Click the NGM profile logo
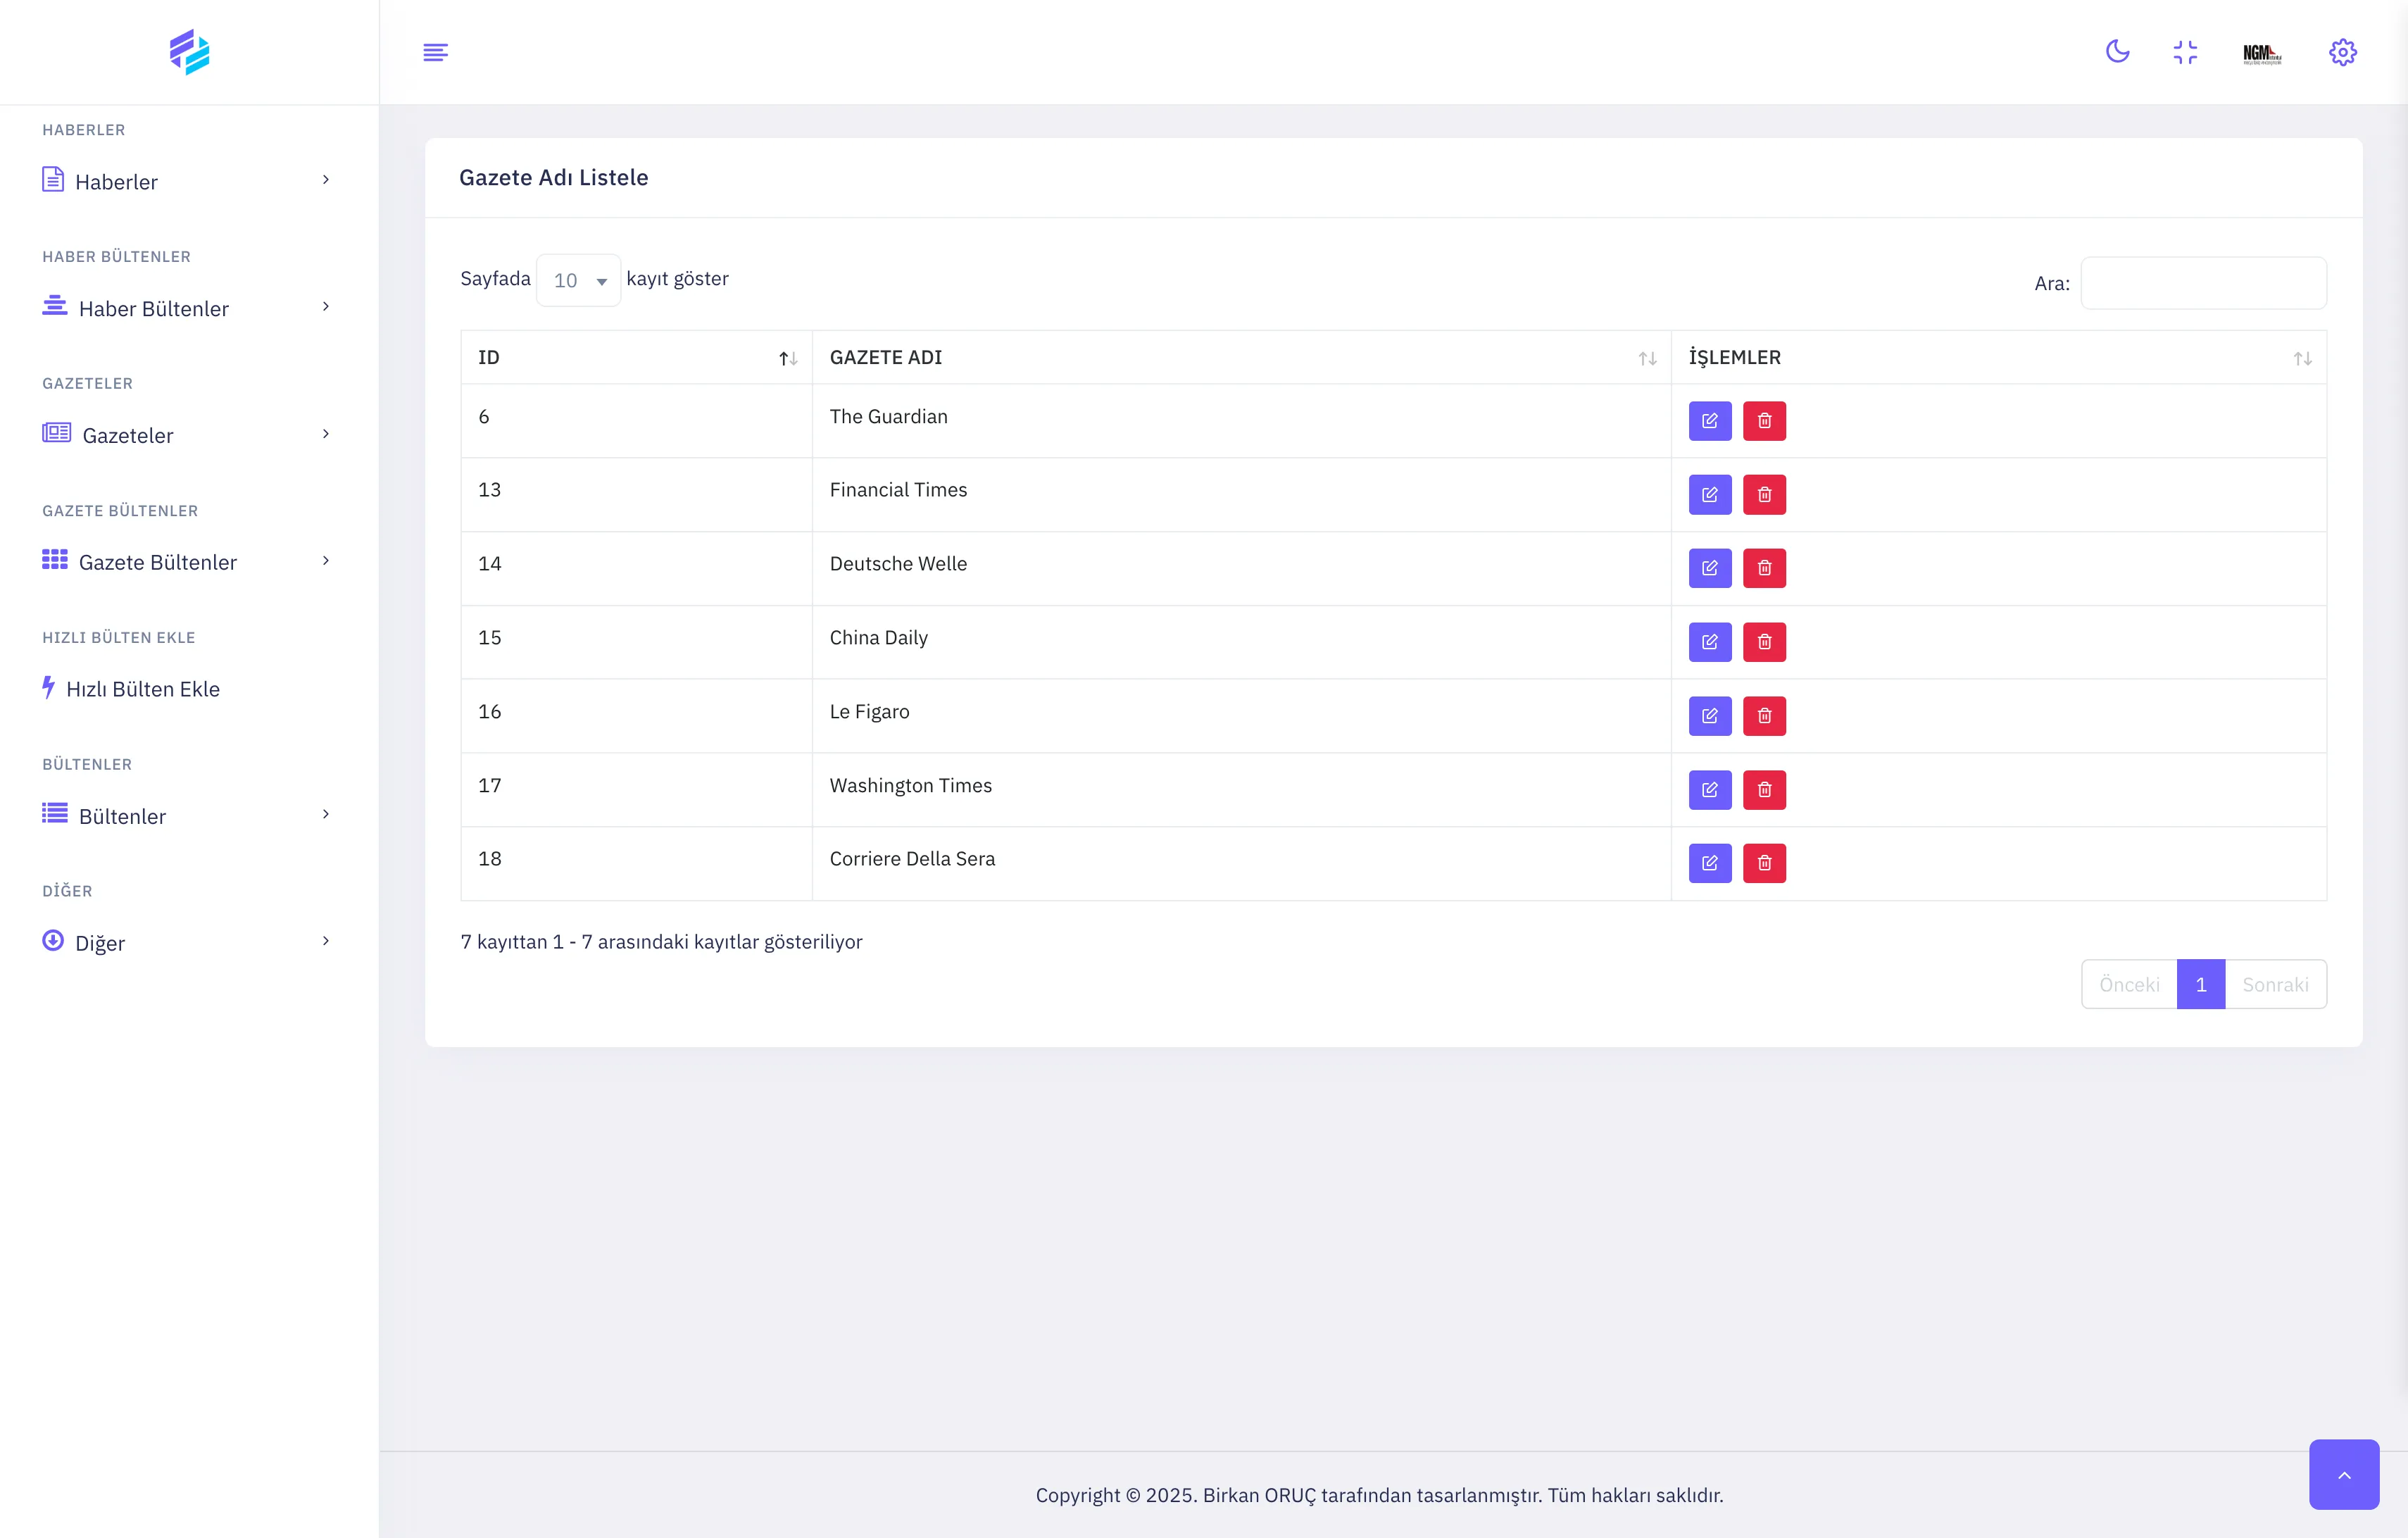Screen dimensions: 2408x1538 pyautogui.click(x=2261, y=53)
